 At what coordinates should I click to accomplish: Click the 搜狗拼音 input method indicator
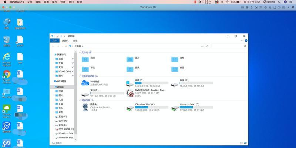[269, 2]
